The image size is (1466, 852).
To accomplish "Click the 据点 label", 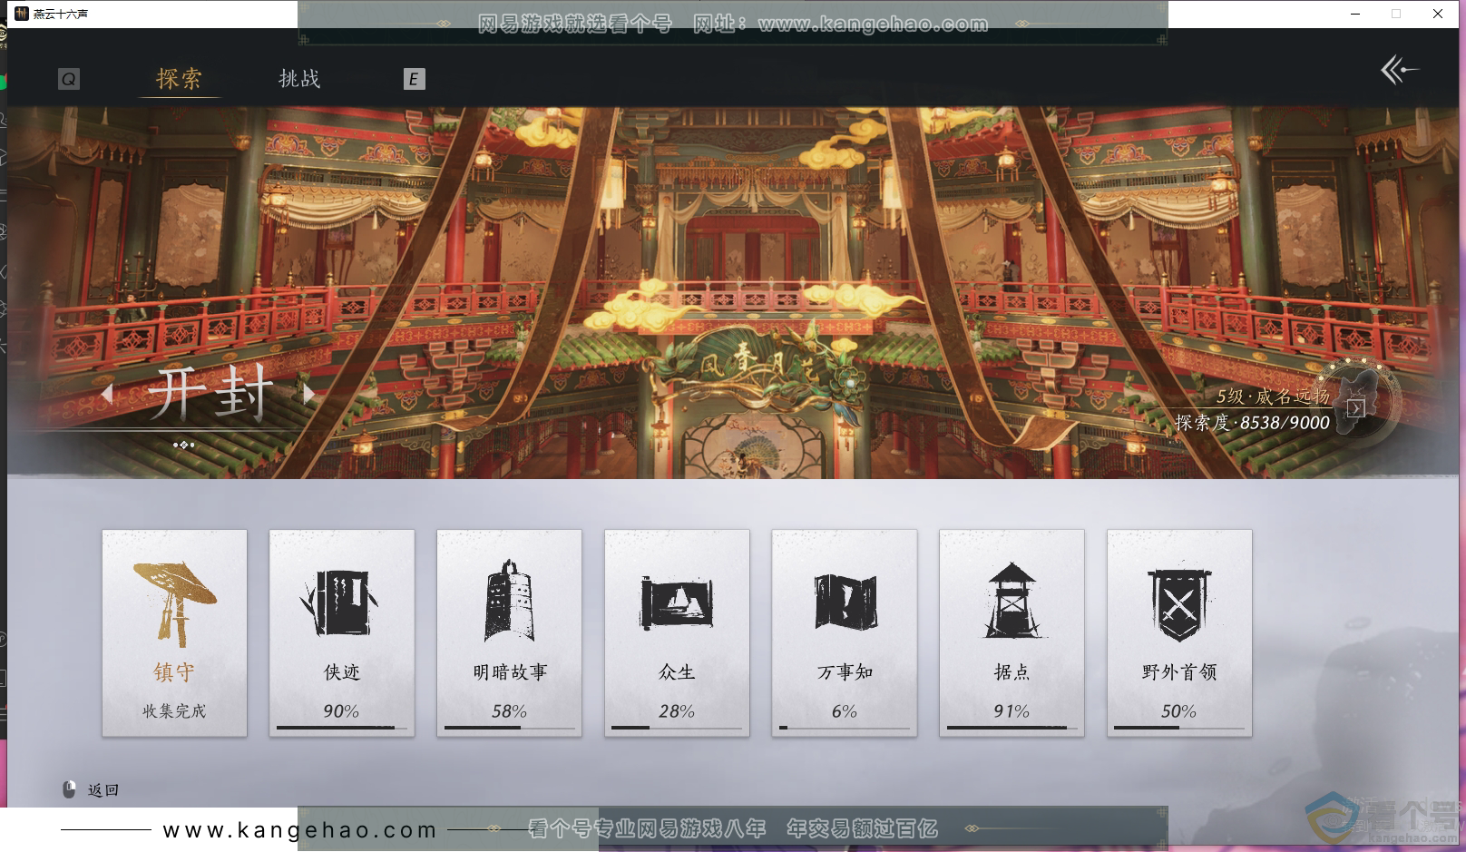I will pyautogui.click(x=1012, y=672).
